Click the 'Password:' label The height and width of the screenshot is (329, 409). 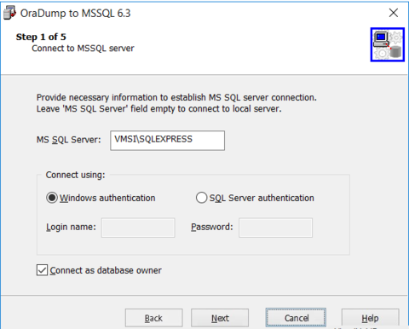point(212,227)
